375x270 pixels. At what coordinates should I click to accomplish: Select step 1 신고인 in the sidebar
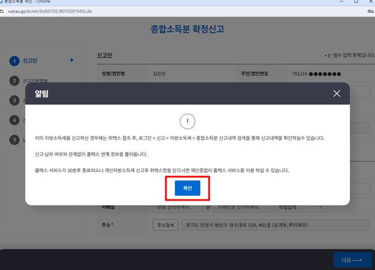point(30,61)
